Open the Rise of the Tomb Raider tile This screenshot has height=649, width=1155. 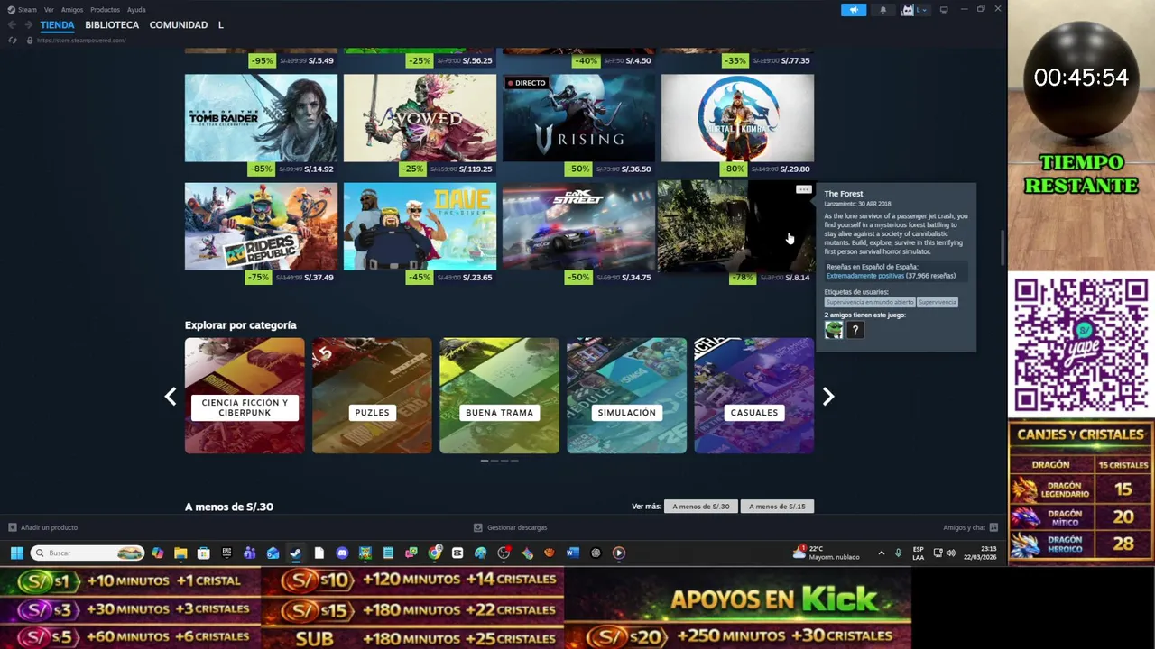(261, 118)
